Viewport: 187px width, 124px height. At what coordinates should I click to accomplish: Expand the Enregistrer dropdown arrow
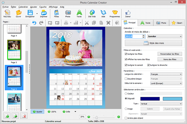pyautogui.click(x=37, y=14)
